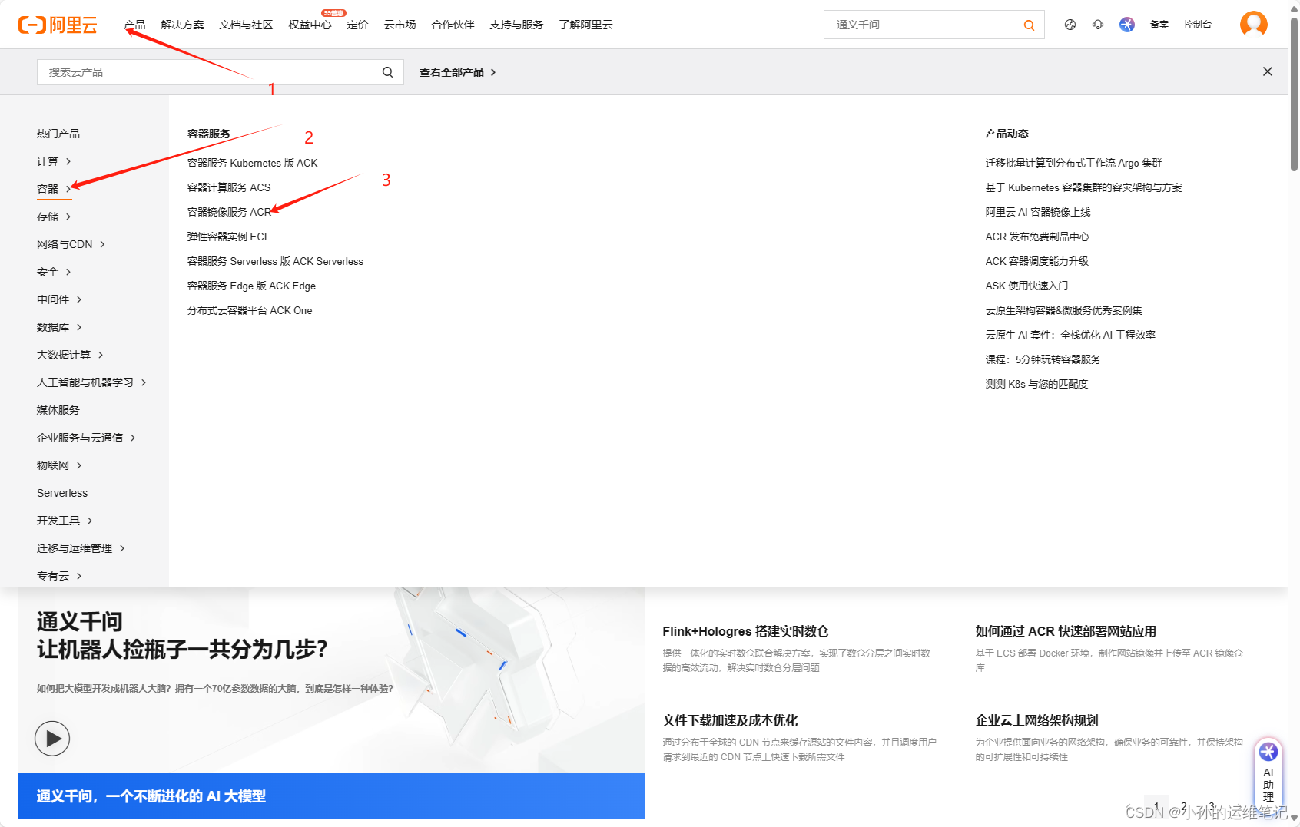Click the headset customer service icon
The width and height of the screenshot is (1300, 827).
click(1098, 25)
